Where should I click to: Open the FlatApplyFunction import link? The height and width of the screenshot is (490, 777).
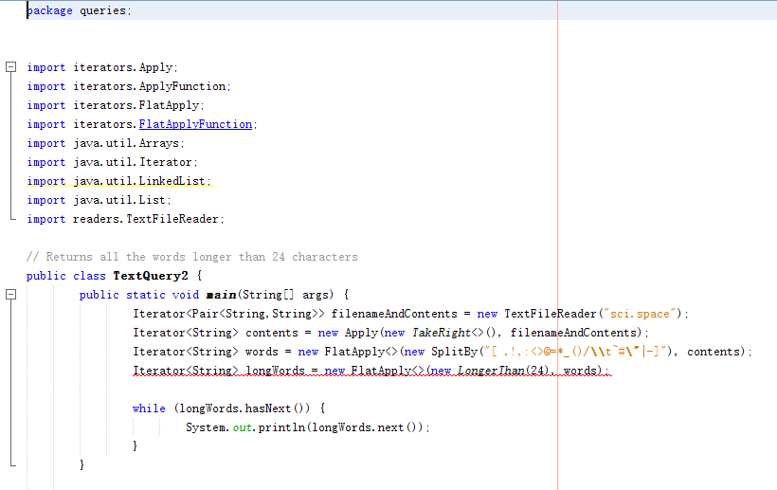195,124
